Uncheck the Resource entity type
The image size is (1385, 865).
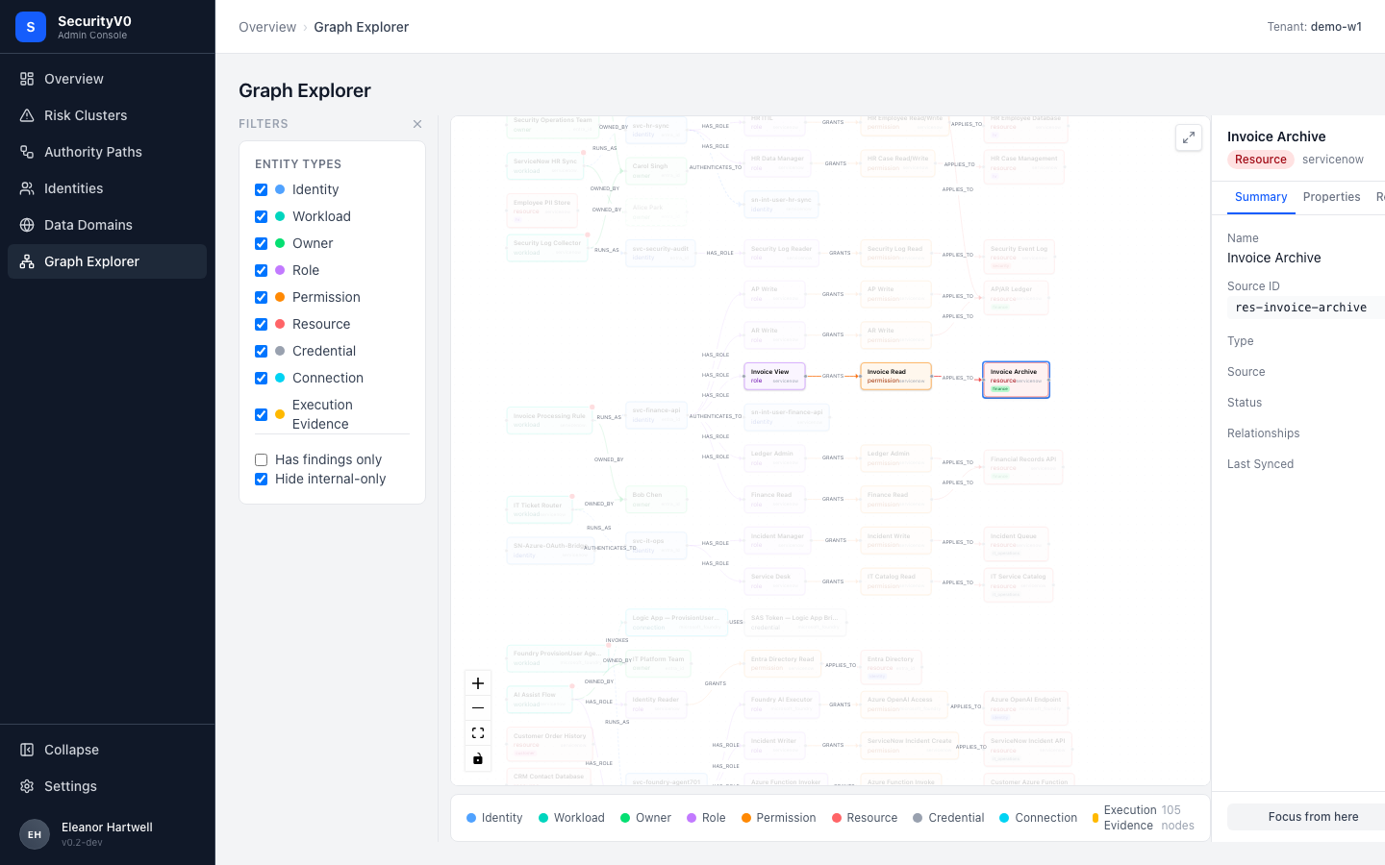(261, 324)
